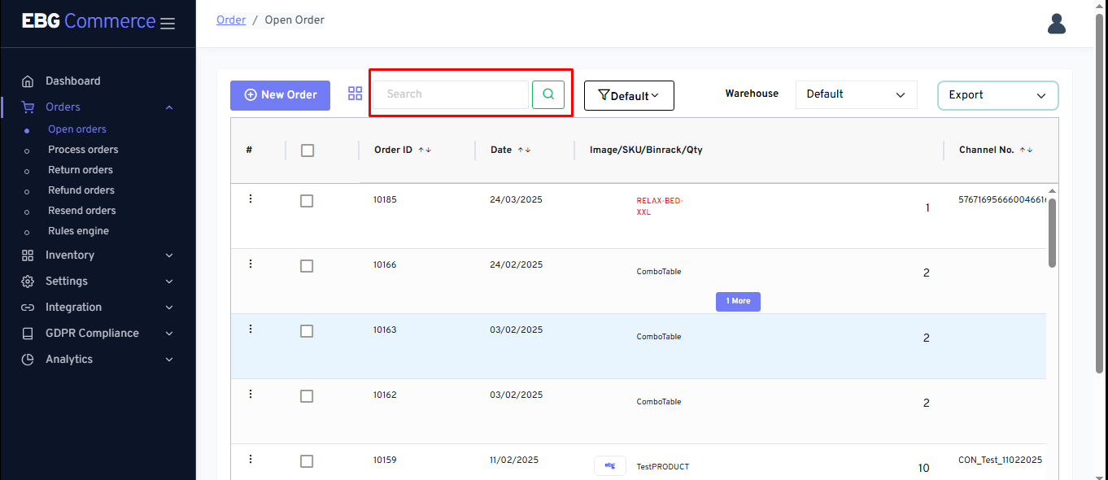
Task: Click the 1 More button
Action: click(x=738, y=301)
